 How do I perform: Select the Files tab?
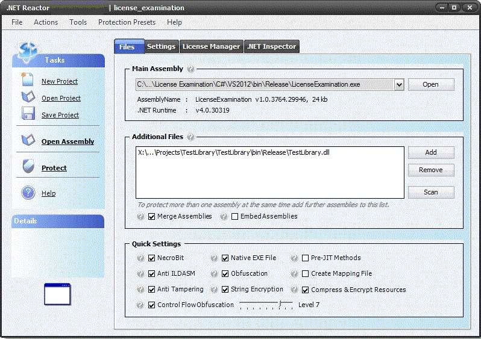click(129, 46)
